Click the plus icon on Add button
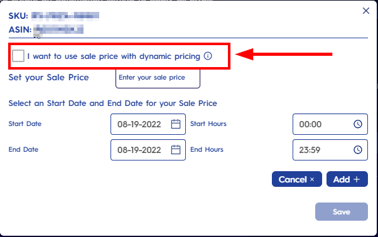 click(357, 179)
